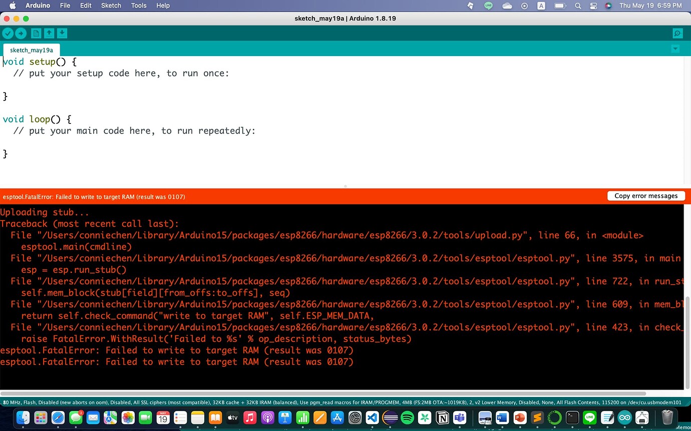Open a sketch with the up-arrow icon
This screenshot has height=431, width=691.
click(x=49, y=33)
